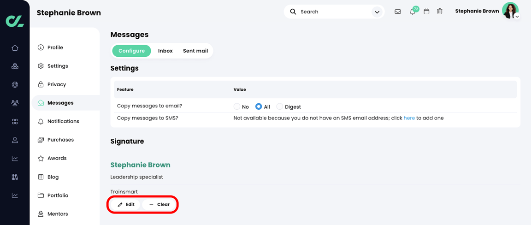
Task: Click the 'Copy messages to email?' label
Action: (150, 106)
